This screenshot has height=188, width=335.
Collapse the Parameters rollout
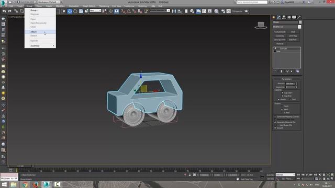click(287, 79)
